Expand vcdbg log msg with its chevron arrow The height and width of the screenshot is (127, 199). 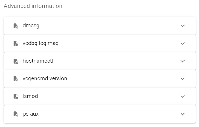(183, 44)
